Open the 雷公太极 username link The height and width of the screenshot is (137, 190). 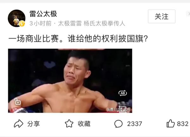43,14
